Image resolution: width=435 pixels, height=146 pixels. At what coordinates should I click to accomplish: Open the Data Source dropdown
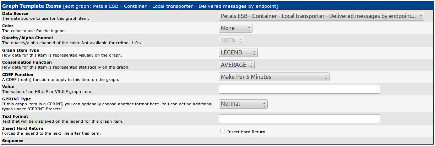[321, 16]
